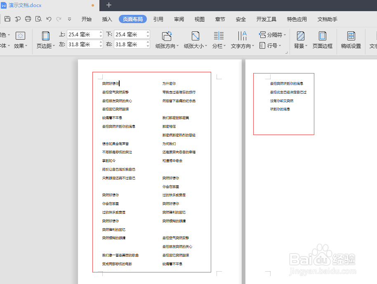Click the 分隔符 breaks icon
The width and height of the screenshot is (377, 284).
click(262, 35)
